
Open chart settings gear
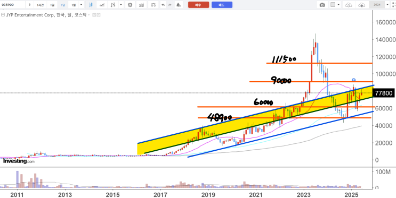coord(130,5)
